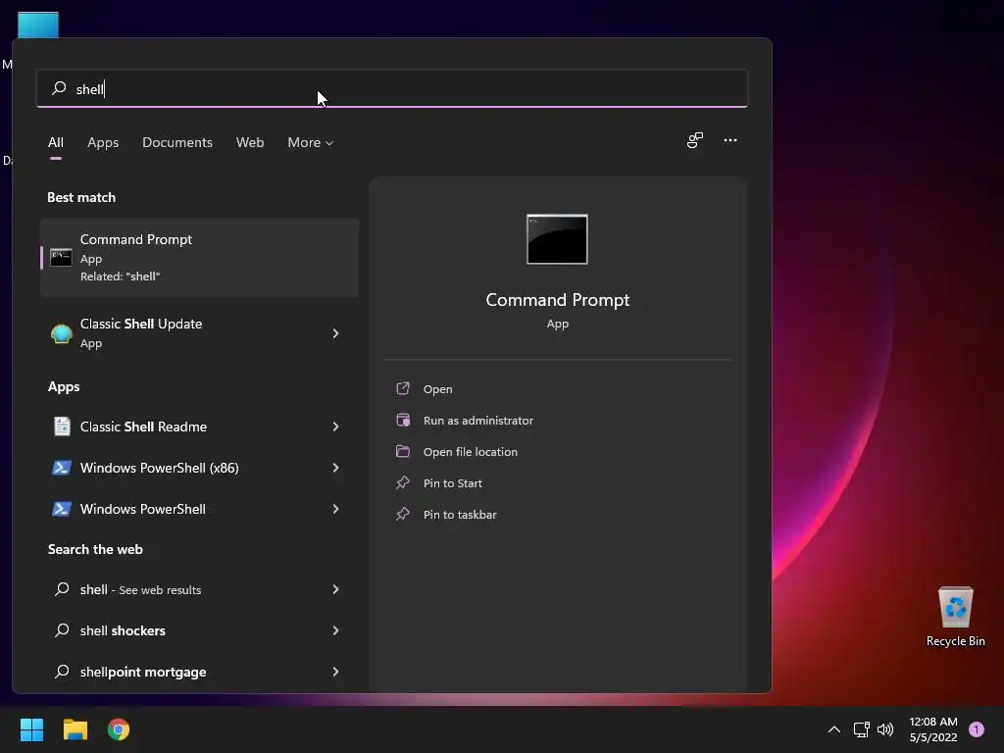Viewport: 1004px width, 753px height.
Task: Expand Classic Shell Readme chevron
Action: (335, 427)
